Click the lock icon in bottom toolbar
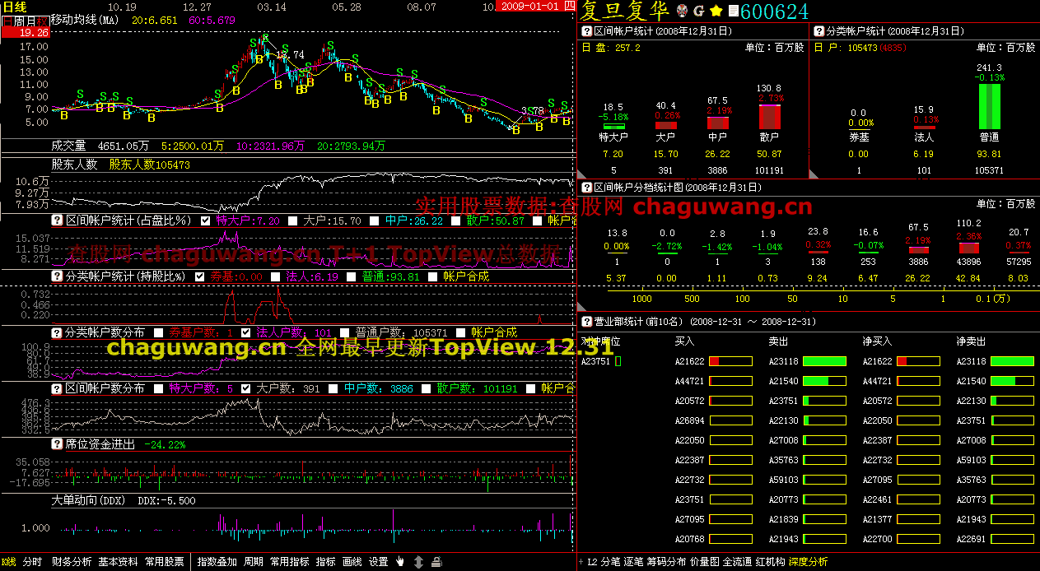 pos(436,562)
